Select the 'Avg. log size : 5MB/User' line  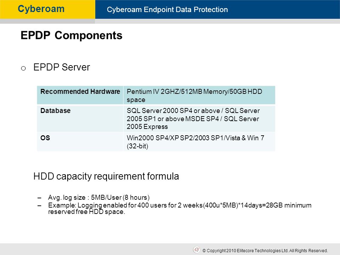point(99,198)
